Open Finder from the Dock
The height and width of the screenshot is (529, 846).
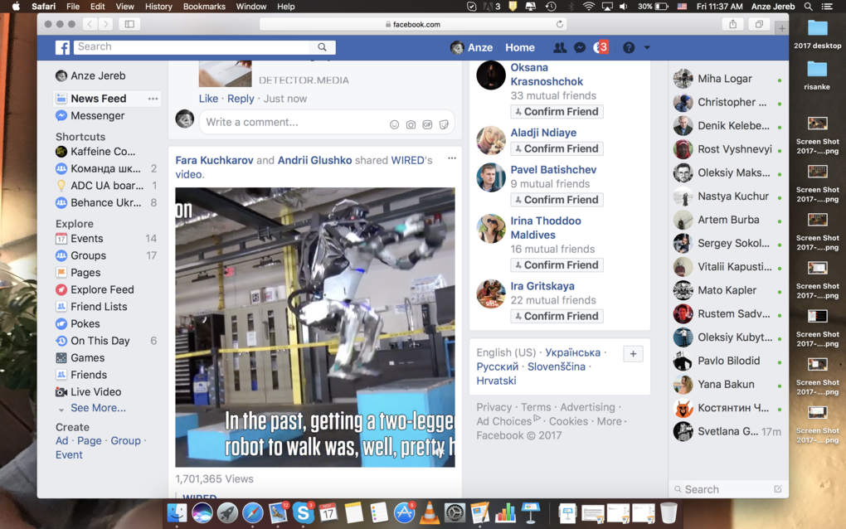pos(177,512)
